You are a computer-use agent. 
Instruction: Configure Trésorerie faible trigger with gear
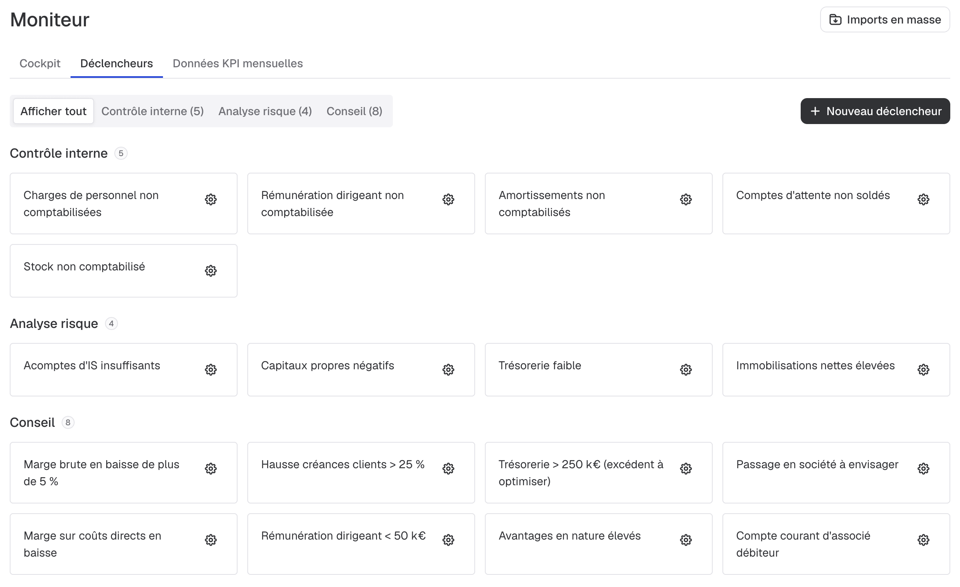tap(686, 370)
